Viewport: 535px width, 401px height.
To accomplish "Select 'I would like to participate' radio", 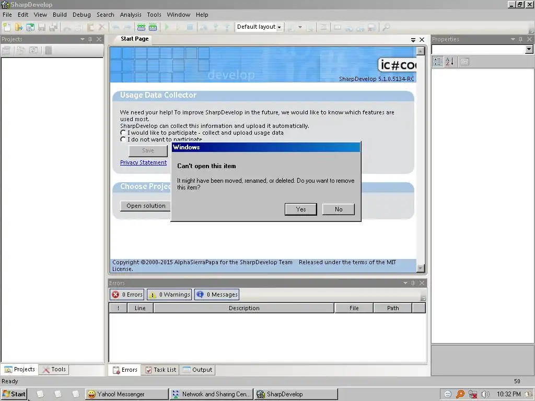I will click(x=123, y=132).
